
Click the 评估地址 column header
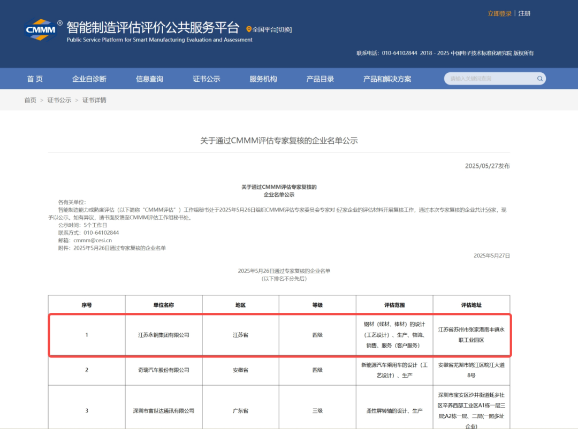471,305
